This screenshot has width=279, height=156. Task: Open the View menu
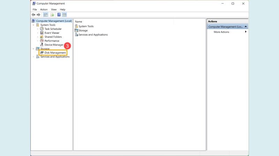(x=54, y=9)
